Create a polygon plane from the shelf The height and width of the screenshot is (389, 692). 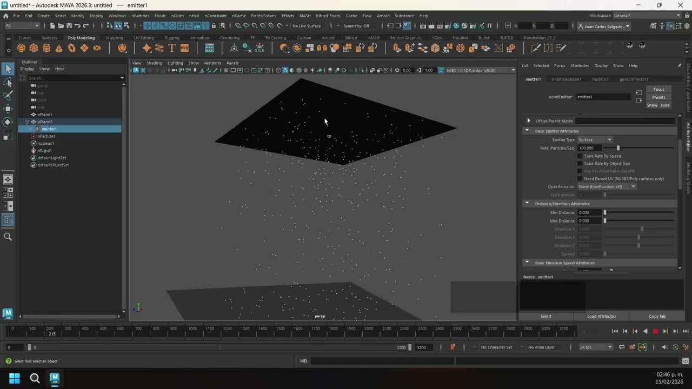pos(84,48)
